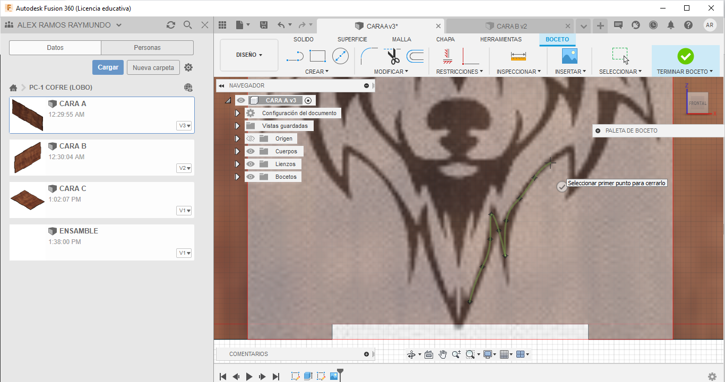Click the Look At camera icon
Image resolution: width=725 pixels, height=382 pixels.
[429, 354]
